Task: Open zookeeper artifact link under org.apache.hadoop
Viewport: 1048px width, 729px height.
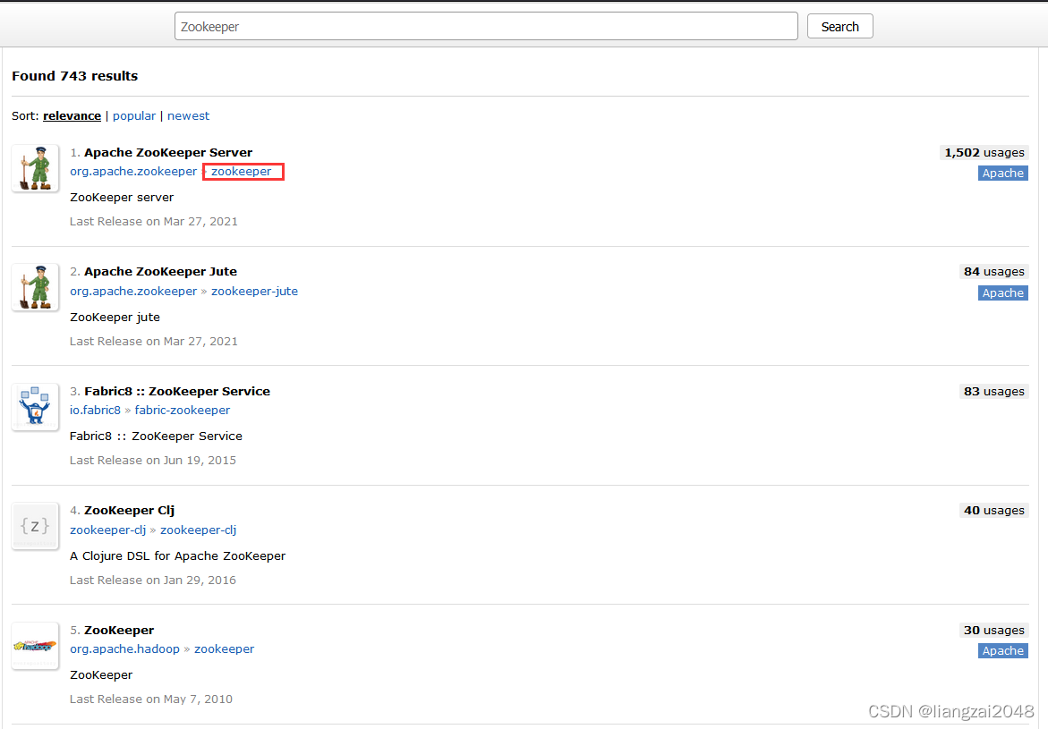Action: (x=224, y=648)
